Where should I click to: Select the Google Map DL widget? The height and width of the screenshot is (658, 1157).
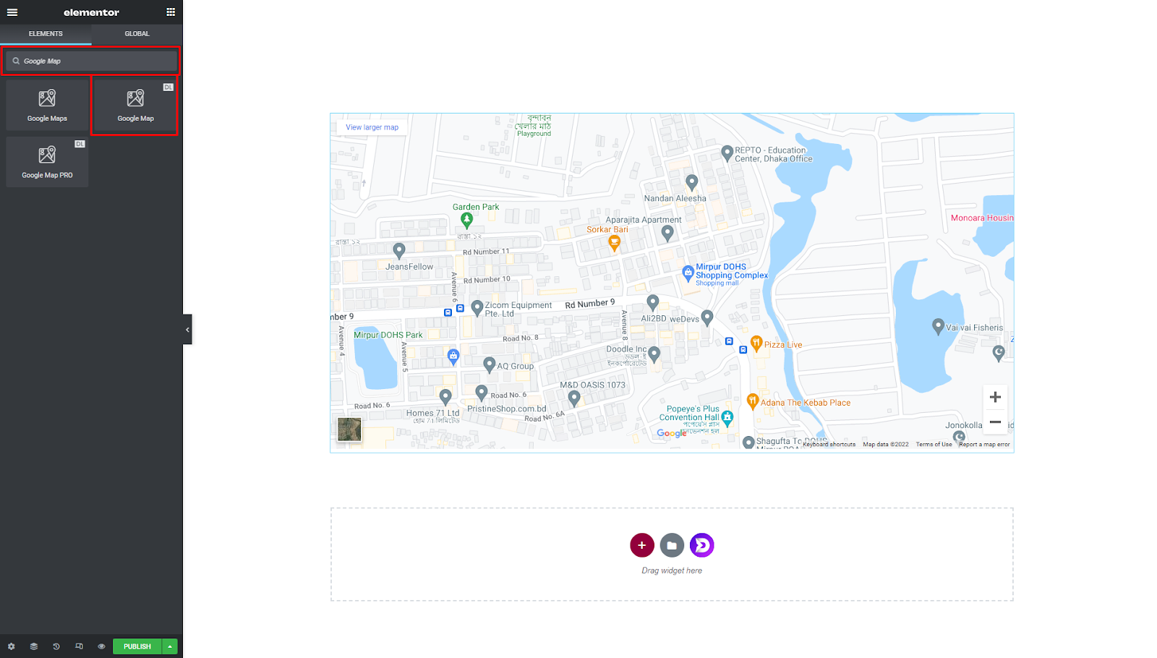click(x=135, y=106)
